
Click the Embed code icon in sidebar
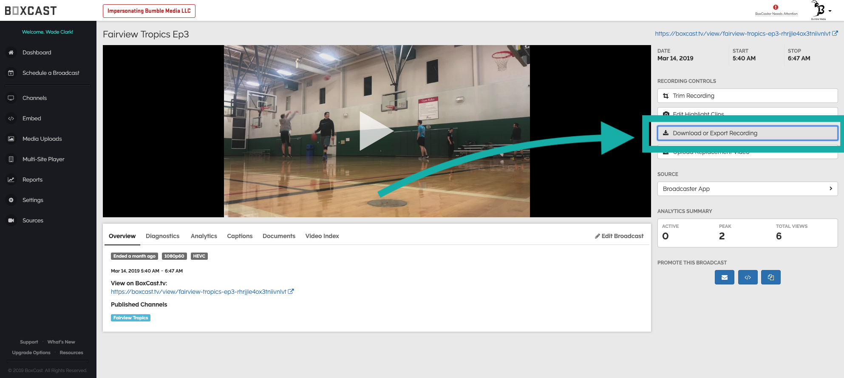pos(11,119)
